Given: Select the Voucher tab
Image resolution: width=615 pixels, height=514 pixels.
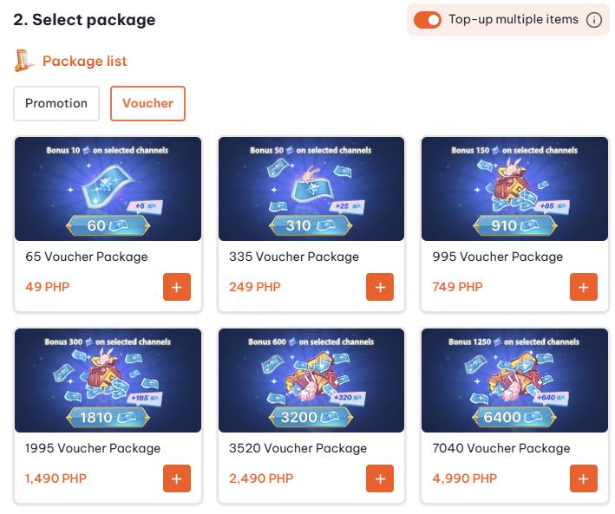Looking at the screenshot, I should 147,103.
